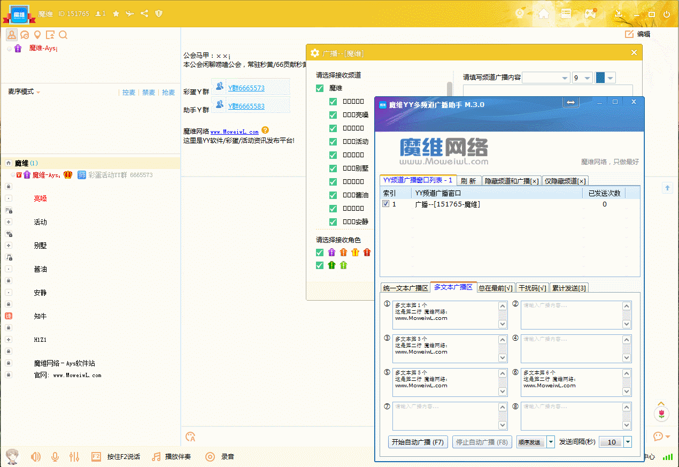Click the font style icon below chat area

pos(190,437)
